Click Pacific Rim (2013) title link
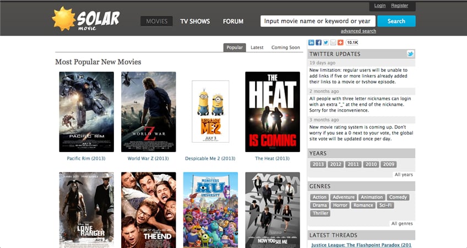Image resolution: width=467 pixels, height=248 pixels. click(86, 158)
